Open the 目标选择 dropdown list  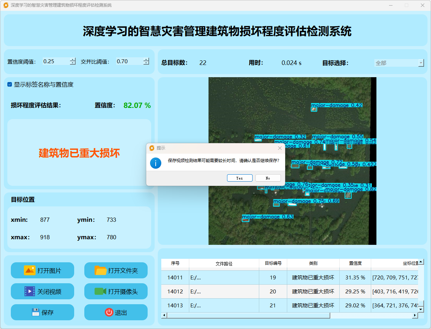(421, 63)
